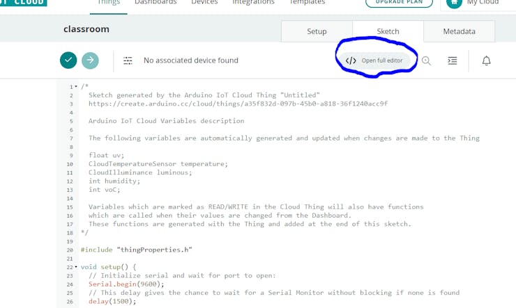516x308 pixels.
Task: Click the auto-format indent icon
Action: 453,60
